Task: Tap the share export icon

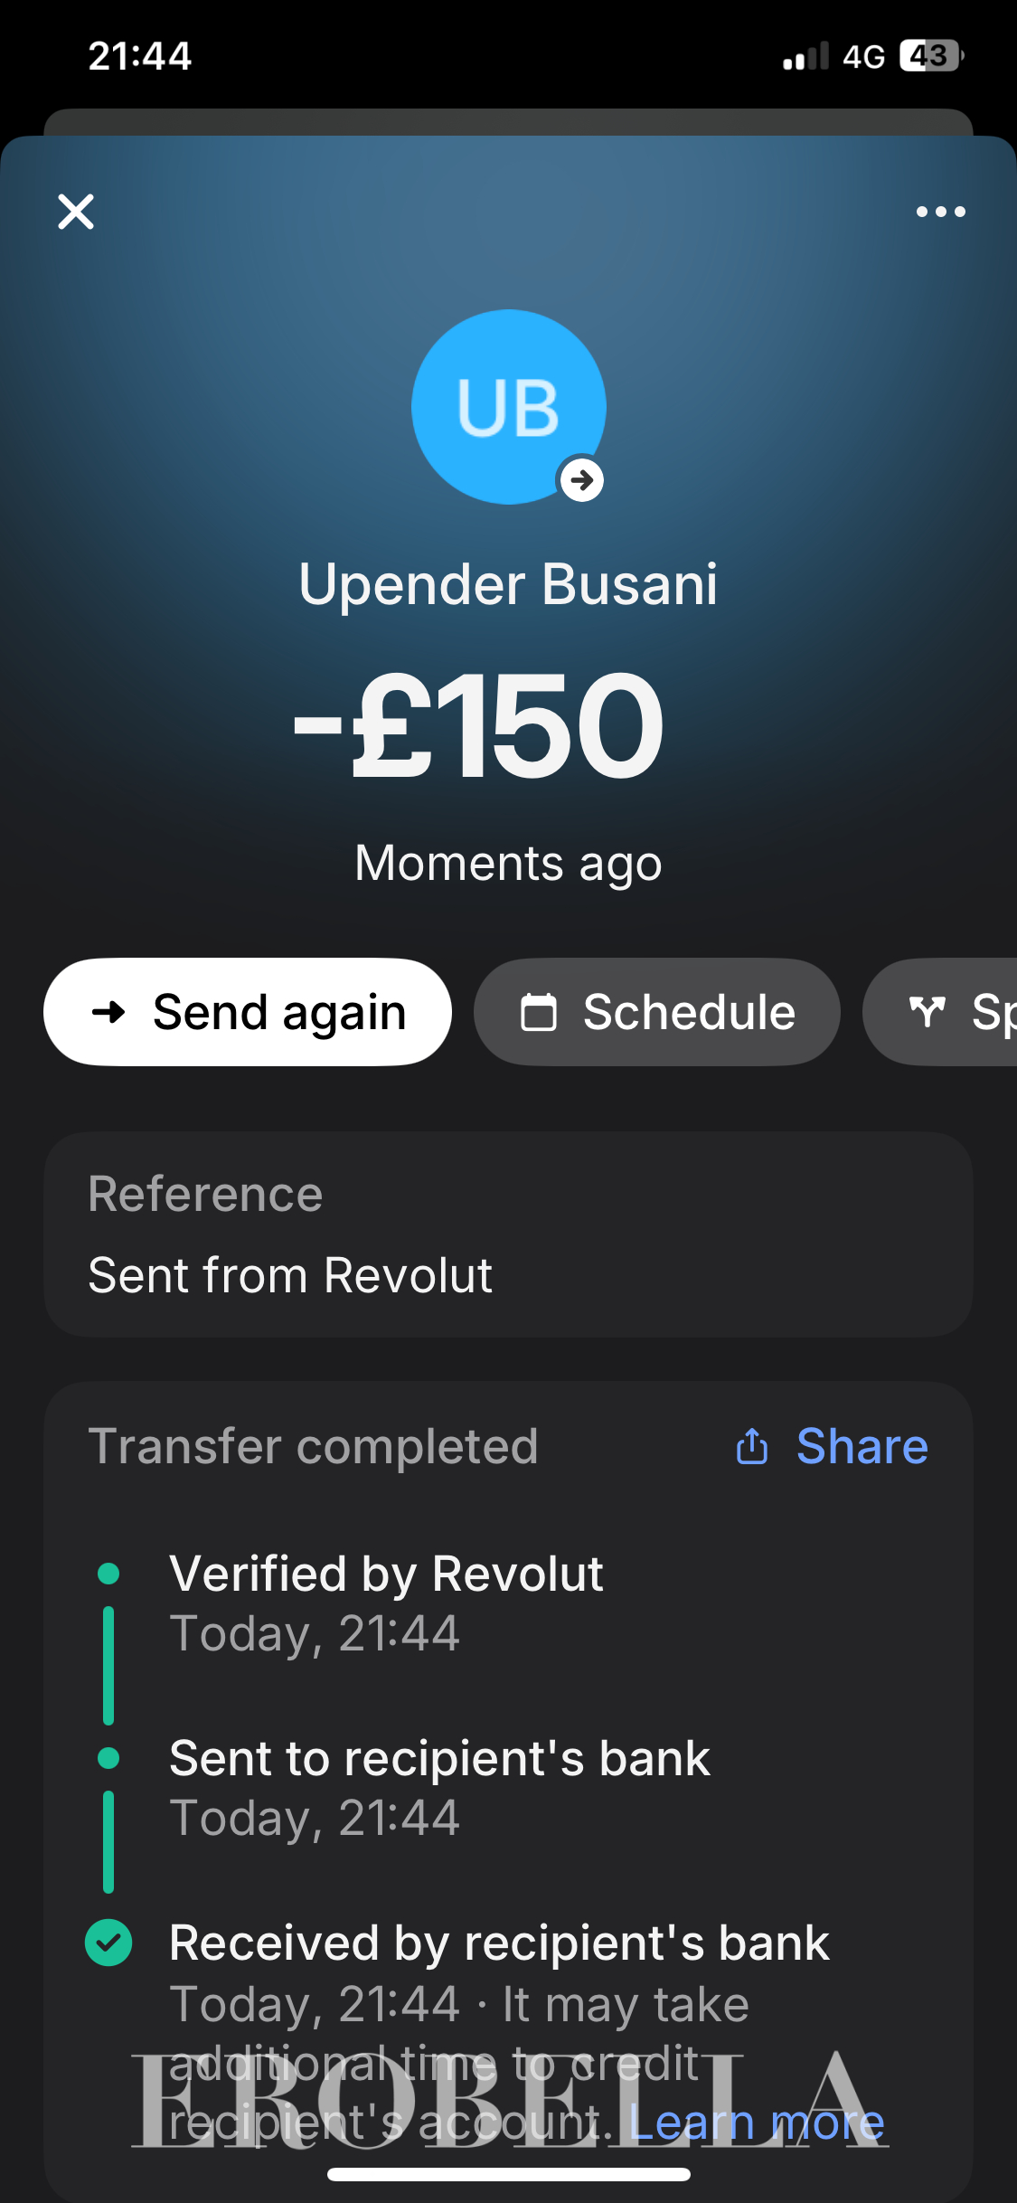Action: pyautogui.click(x=752, y=1446)
